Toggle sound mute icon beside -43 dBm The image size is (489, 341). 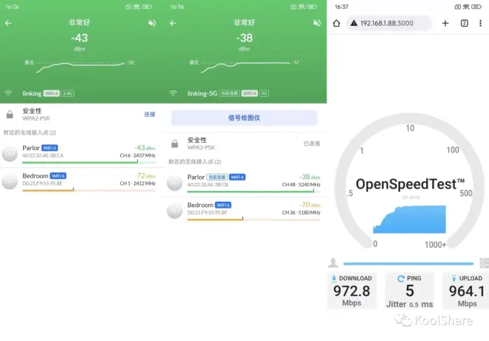tap(152, 23)
